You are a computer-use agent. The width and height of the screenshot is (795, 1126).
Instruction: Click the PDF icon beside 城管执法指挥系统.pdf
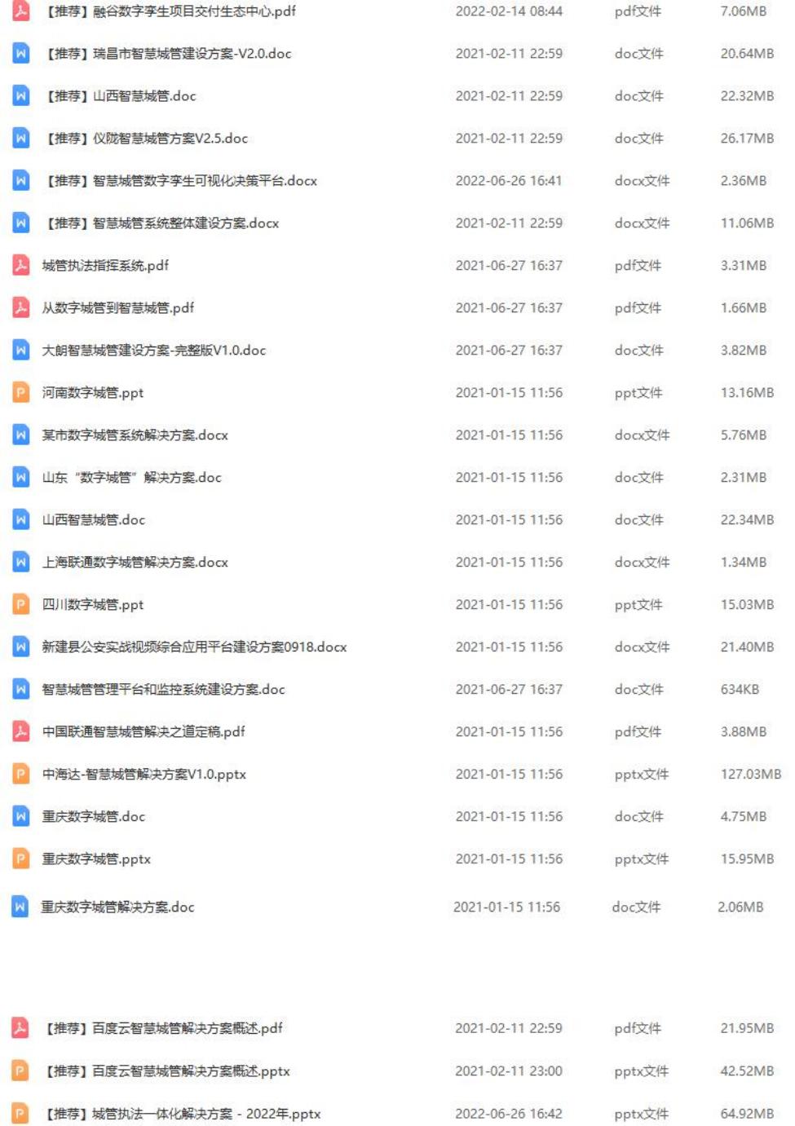point(21,265)
